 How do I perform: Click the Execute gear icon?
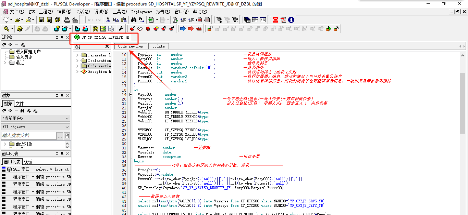20,29
